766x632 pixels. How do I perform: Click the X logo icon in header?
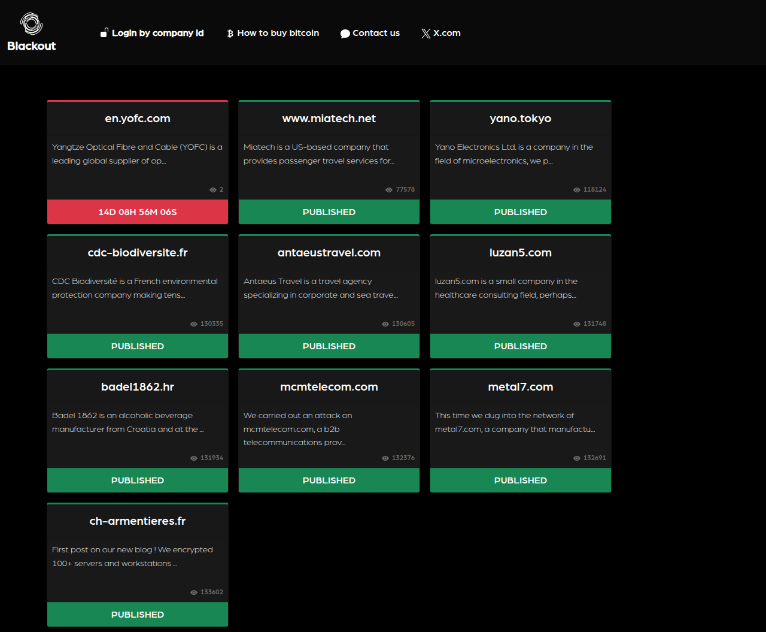pyautogui.click(x=425, y=34)
